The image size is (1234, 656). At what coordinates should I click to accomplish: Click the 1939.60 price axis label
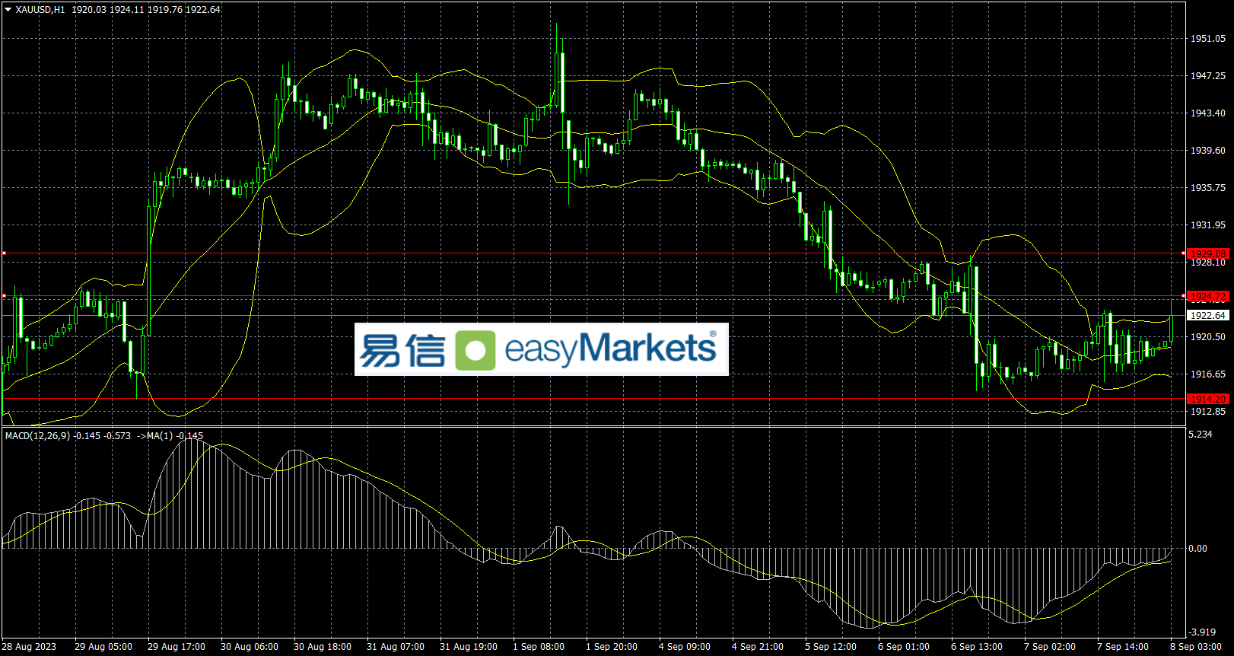1208,151
